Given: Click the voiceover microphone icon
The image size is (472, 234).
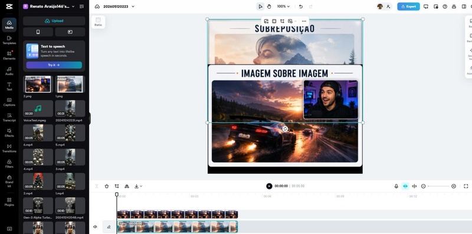Looking at the screenshot, I should click(396, 186).
